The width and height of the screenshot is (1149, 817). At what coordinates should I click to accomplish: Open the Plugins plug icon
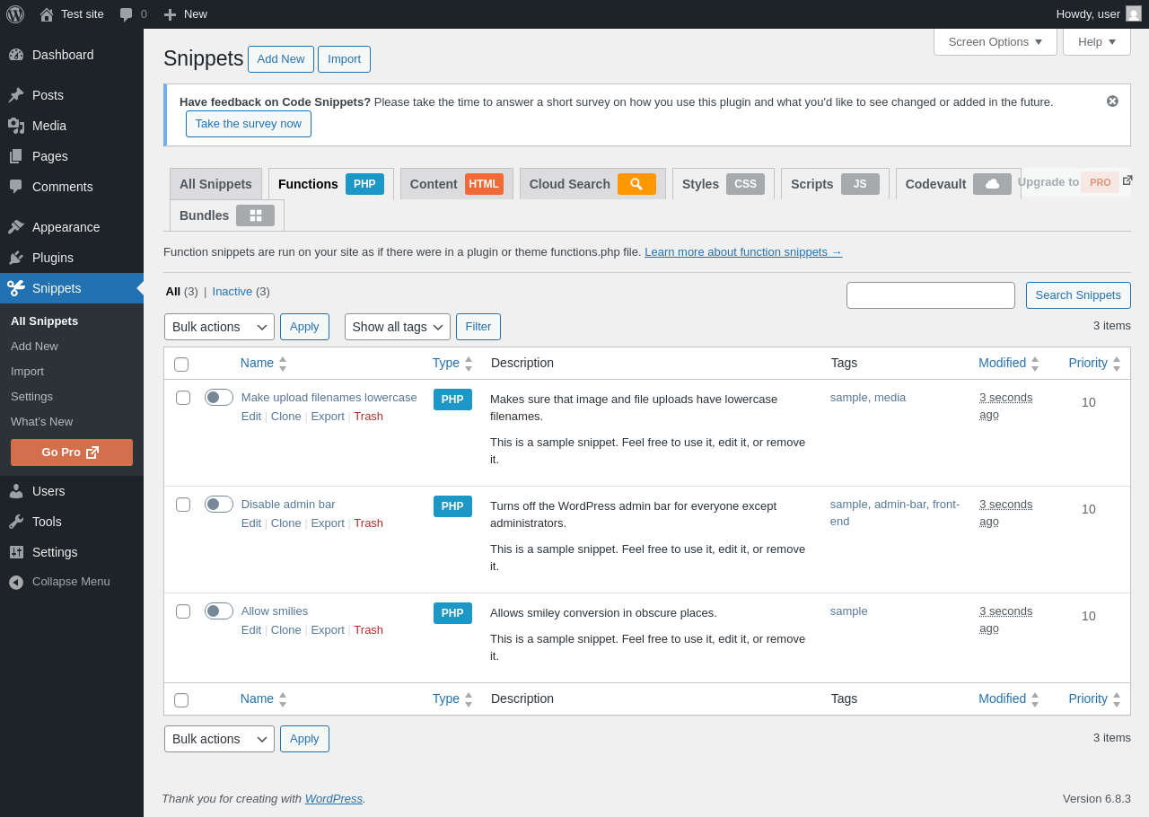(x=16, y=258)
